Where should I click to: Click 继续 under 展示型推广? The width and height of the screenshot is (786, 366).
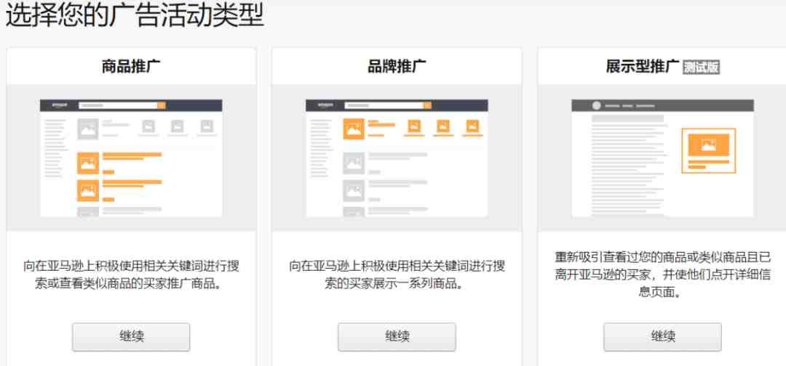click(x=662, y=337)
